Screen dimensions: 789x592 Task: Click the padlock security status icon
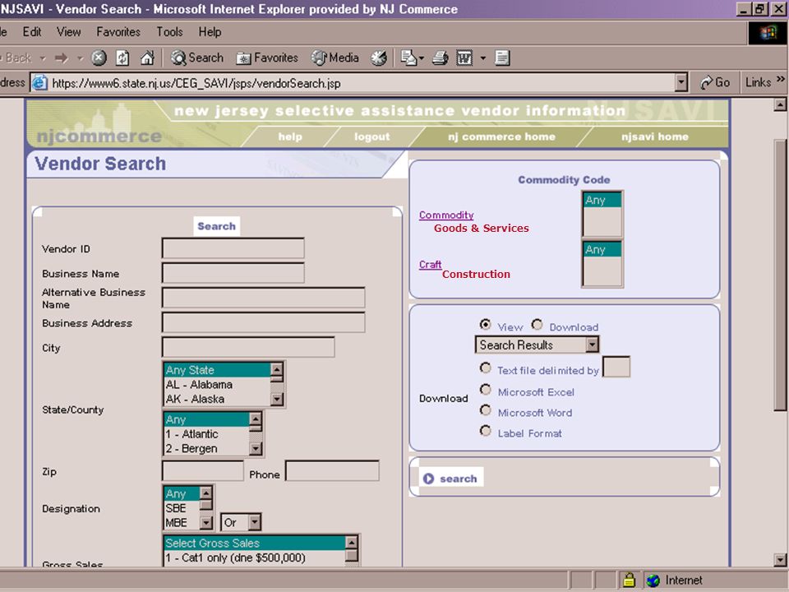point(629,580)
